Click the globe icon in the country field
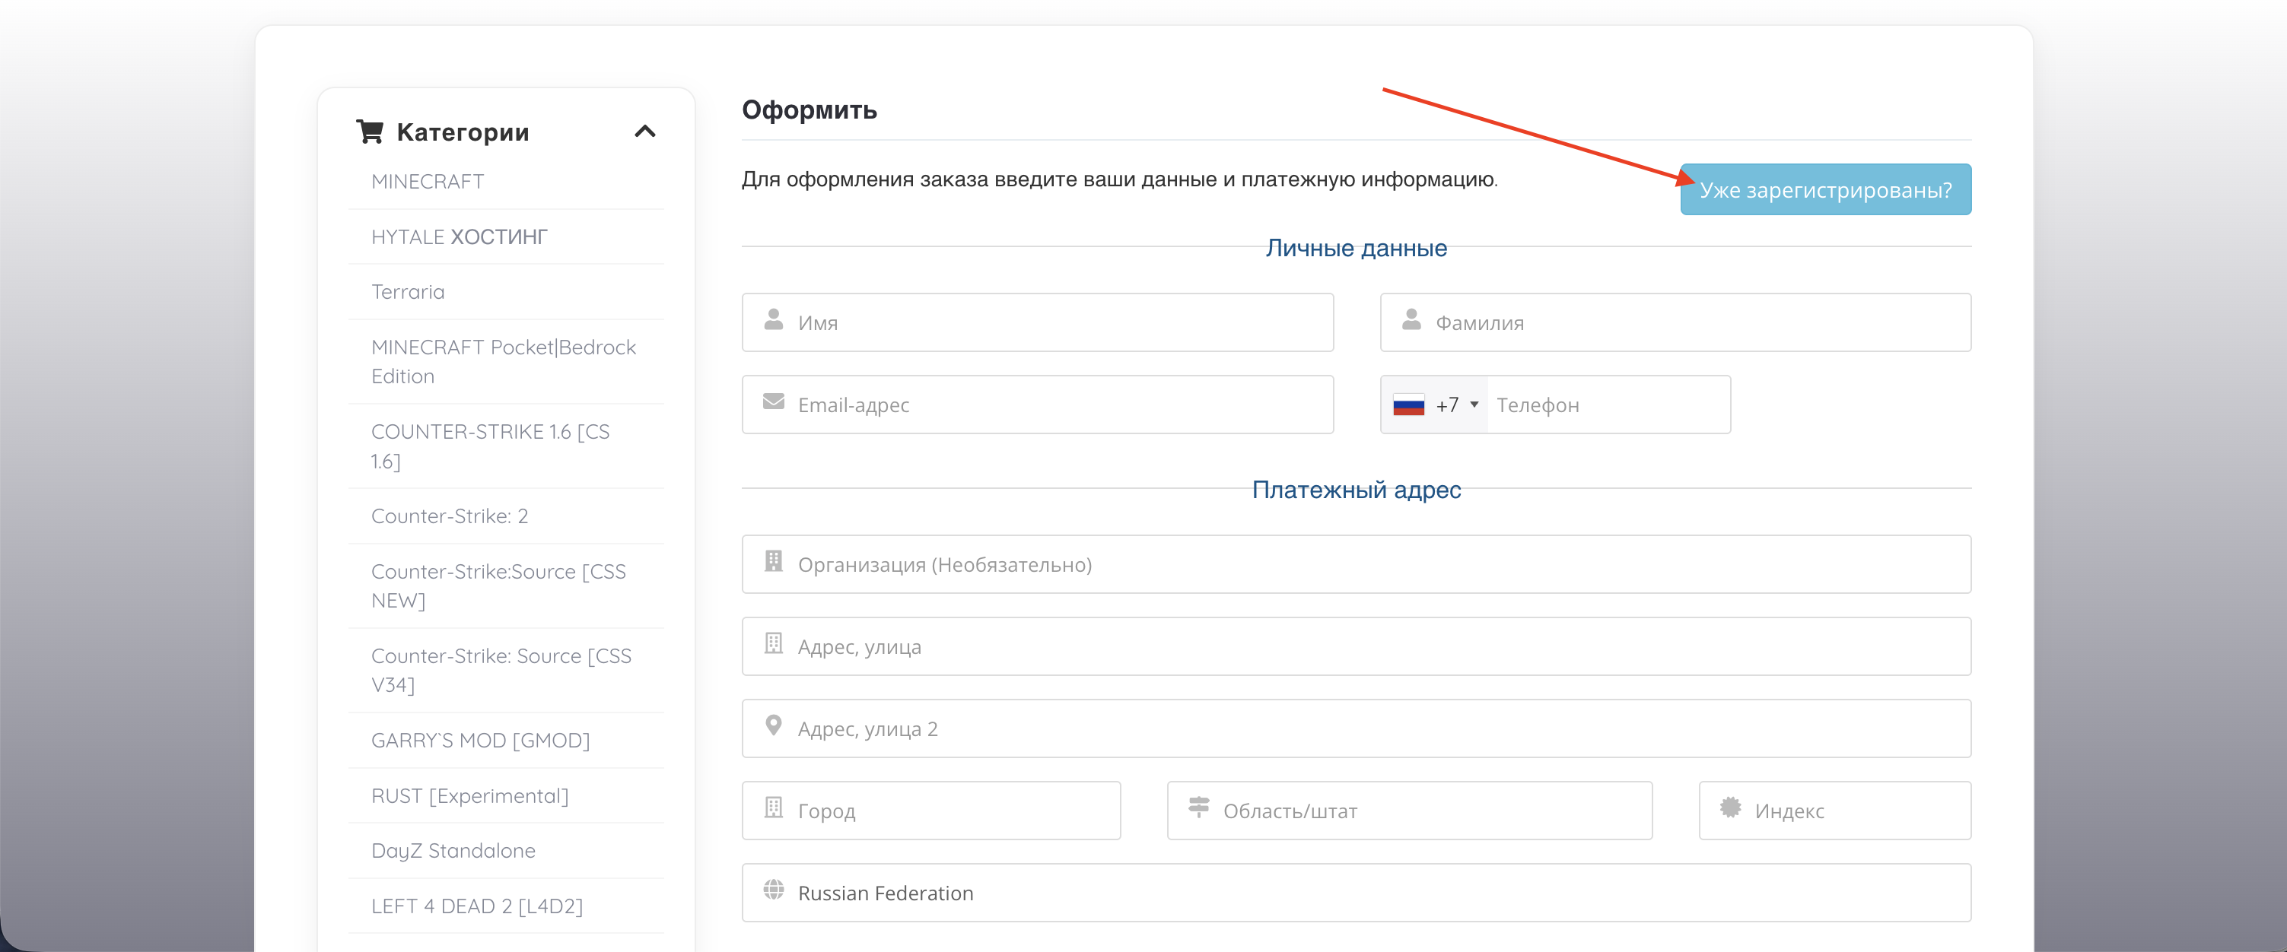Image resolution: width=2287 pixels, height=952 pixels. click(x=773, y=890)
